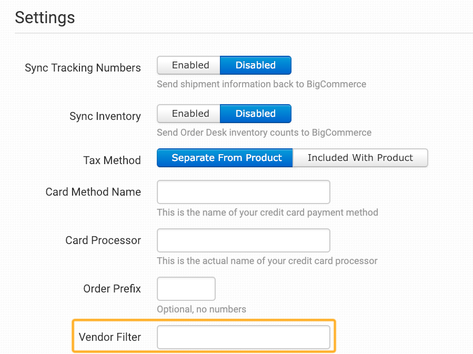Focus the Card Processor input field
The image size is (473, 354).
[244, 240]
